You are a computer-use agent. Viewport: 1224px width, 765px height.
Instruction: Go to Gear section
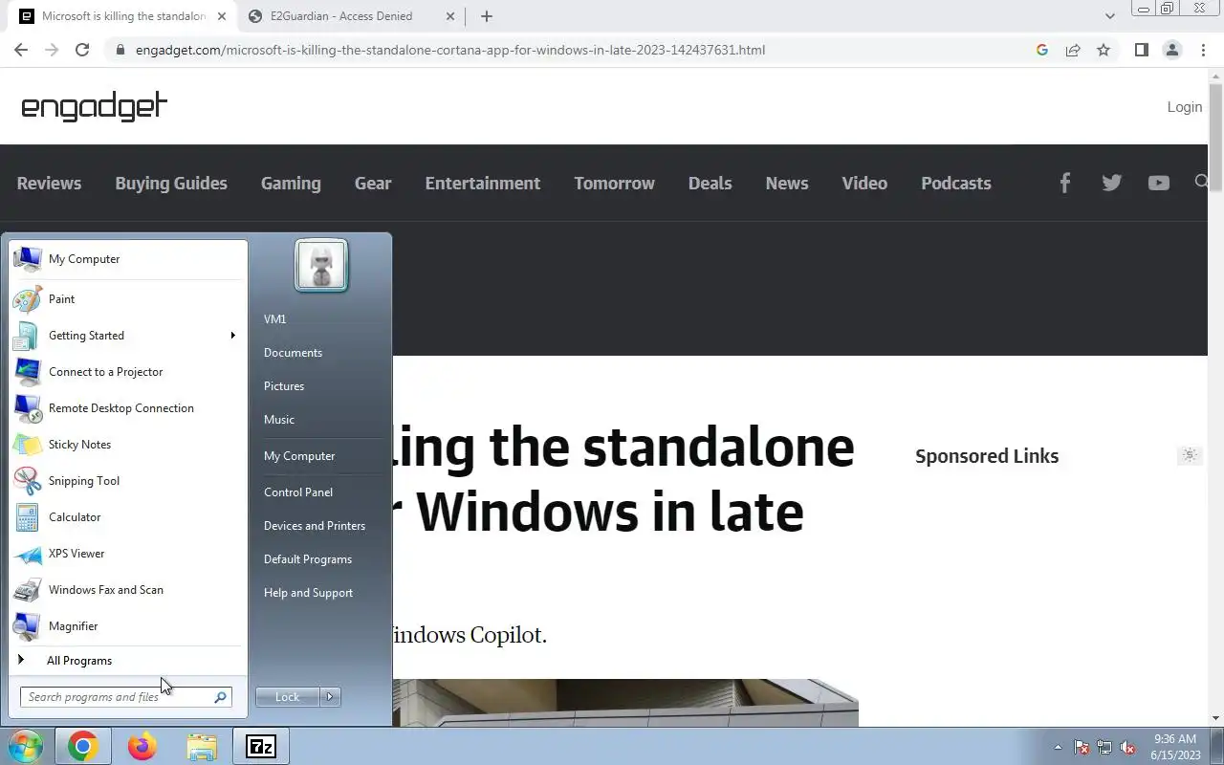[x=373, y=183]
